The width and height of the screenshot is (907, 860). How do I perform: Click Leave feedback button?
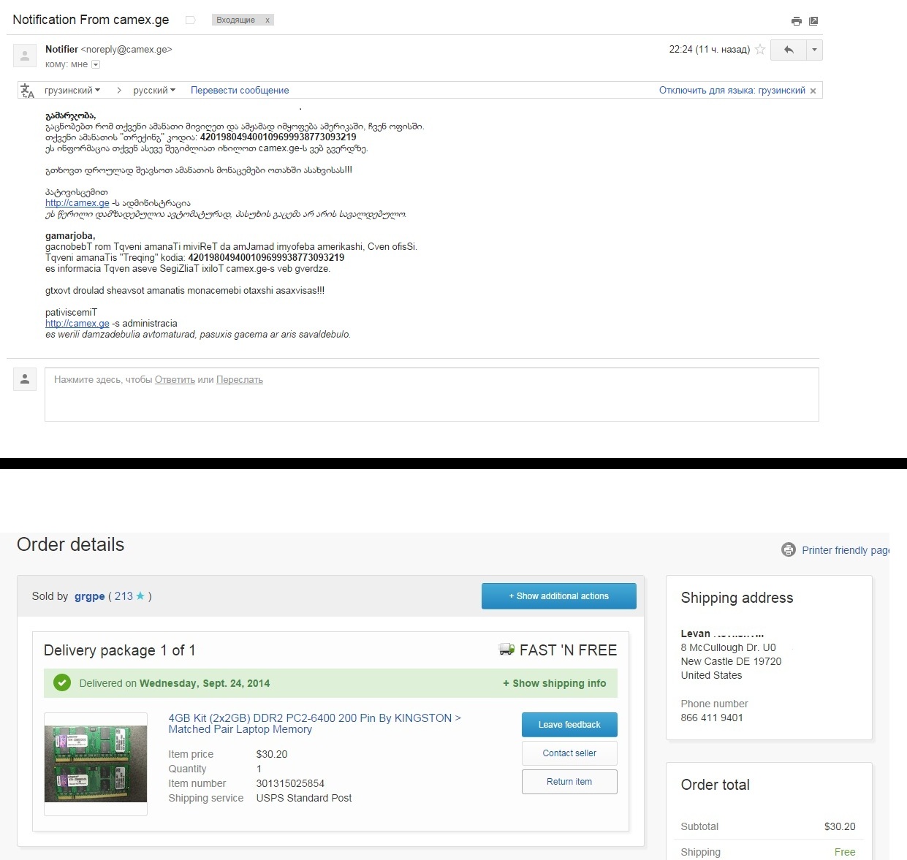pos(569,725)
